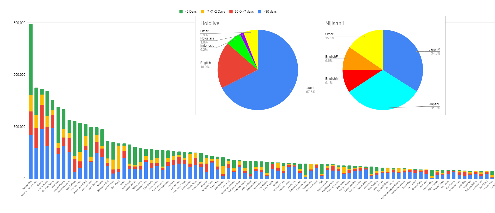This screenshot has height=213, width=495.
Task: Click the blue >30 days legend swatch
Action: pyautogui.click(x=260, y=12)
